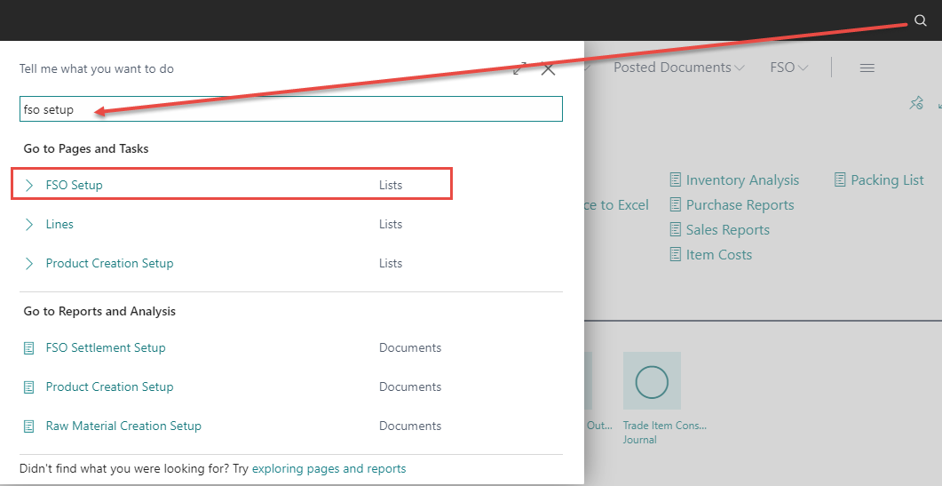Open the FSO navigation menu
Viewport: 942px width, 486px height.
(788, 68)
